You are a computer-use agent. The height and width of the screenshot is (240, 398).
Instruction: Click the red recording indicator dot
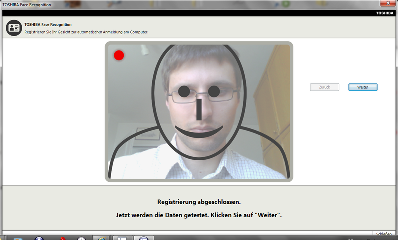119,55
